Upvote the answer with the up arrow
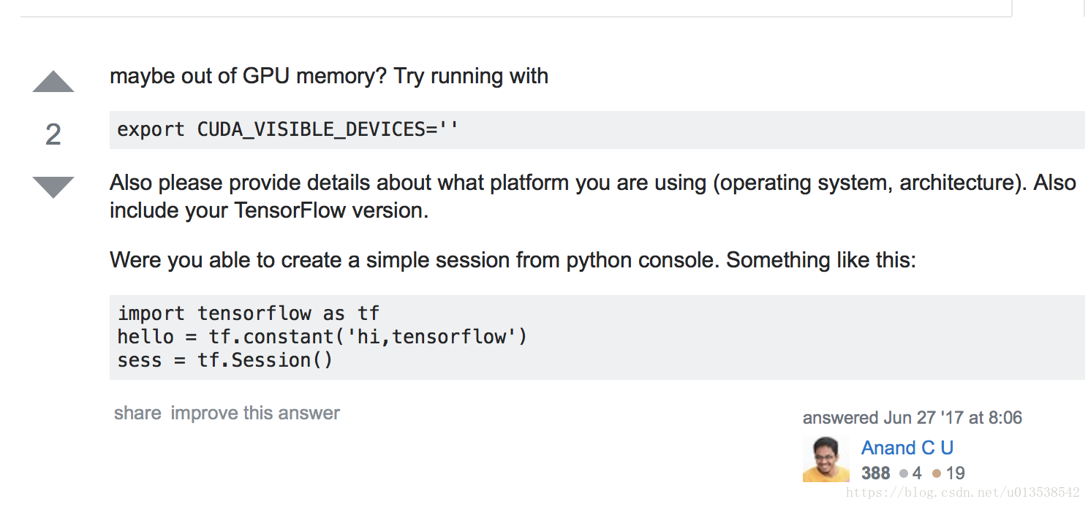 [x=53, y=82]
